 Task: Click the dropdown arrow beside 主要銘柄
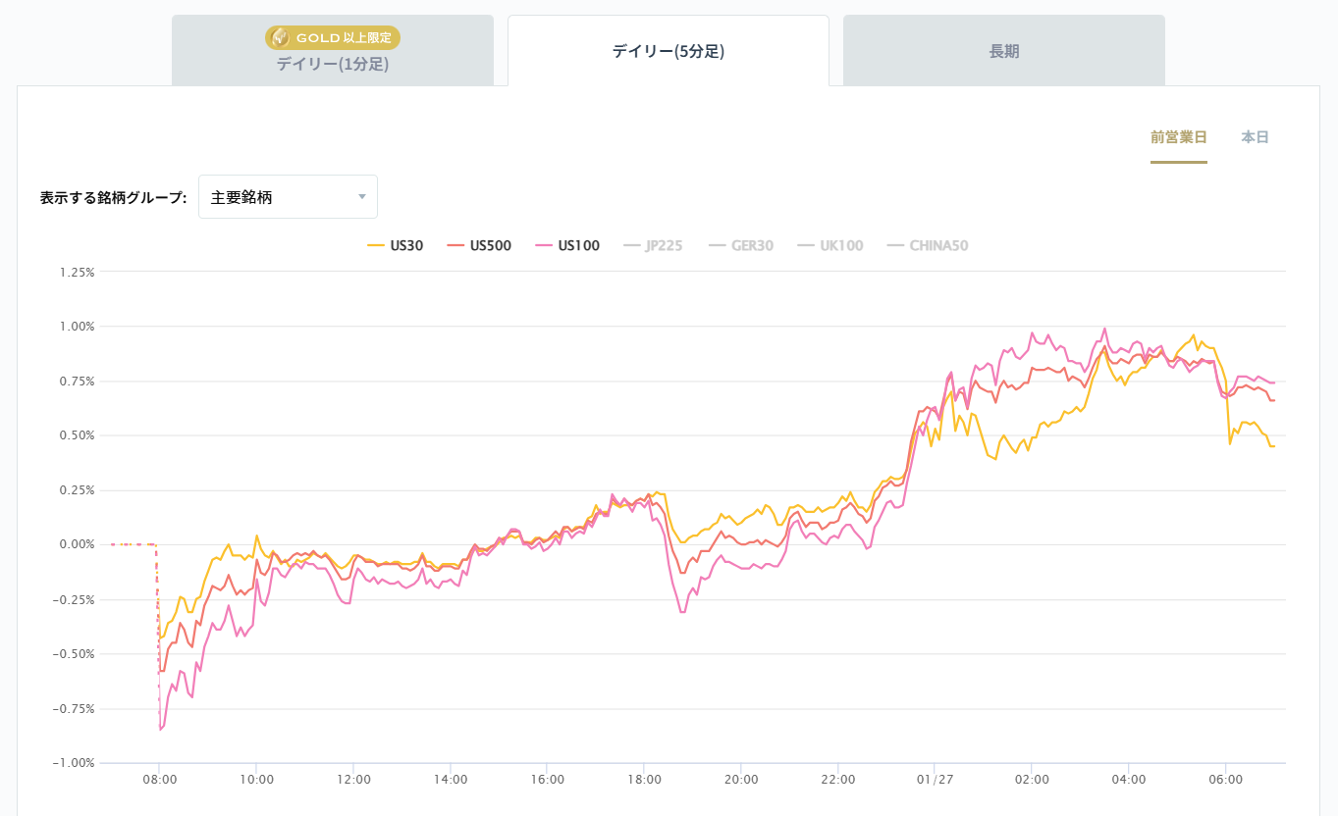click(361, 197)
